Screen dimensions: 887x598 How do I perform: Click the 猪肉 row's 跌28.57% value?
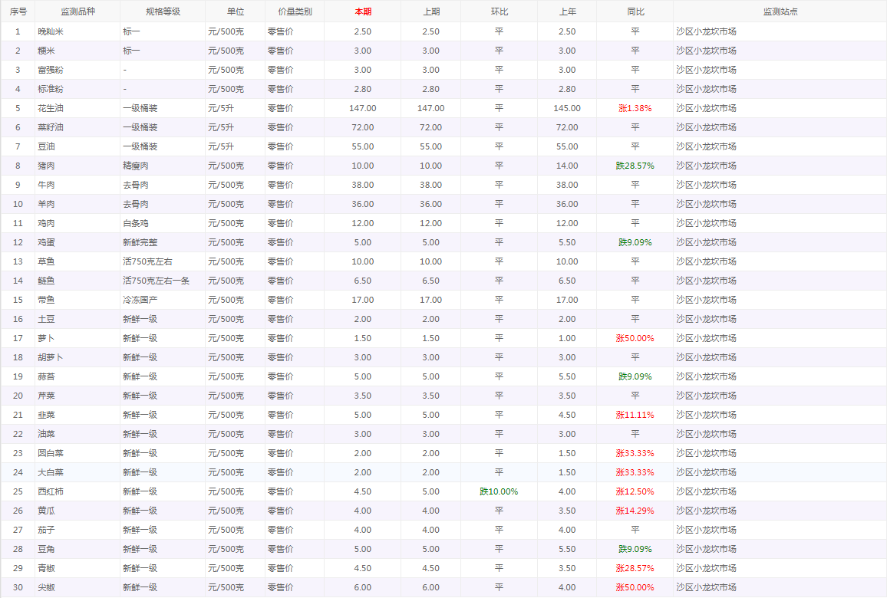(635, 166)
